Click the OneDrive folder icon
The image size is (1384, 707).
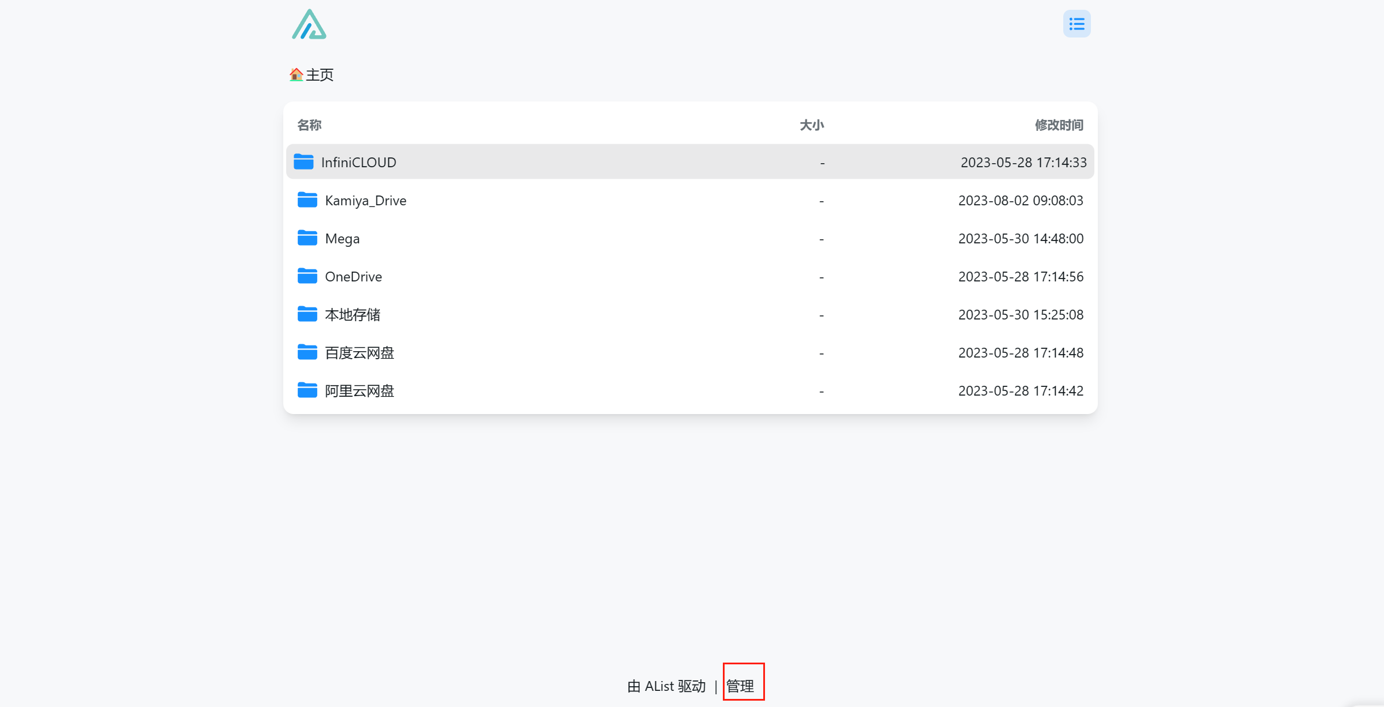coord(307,276)
